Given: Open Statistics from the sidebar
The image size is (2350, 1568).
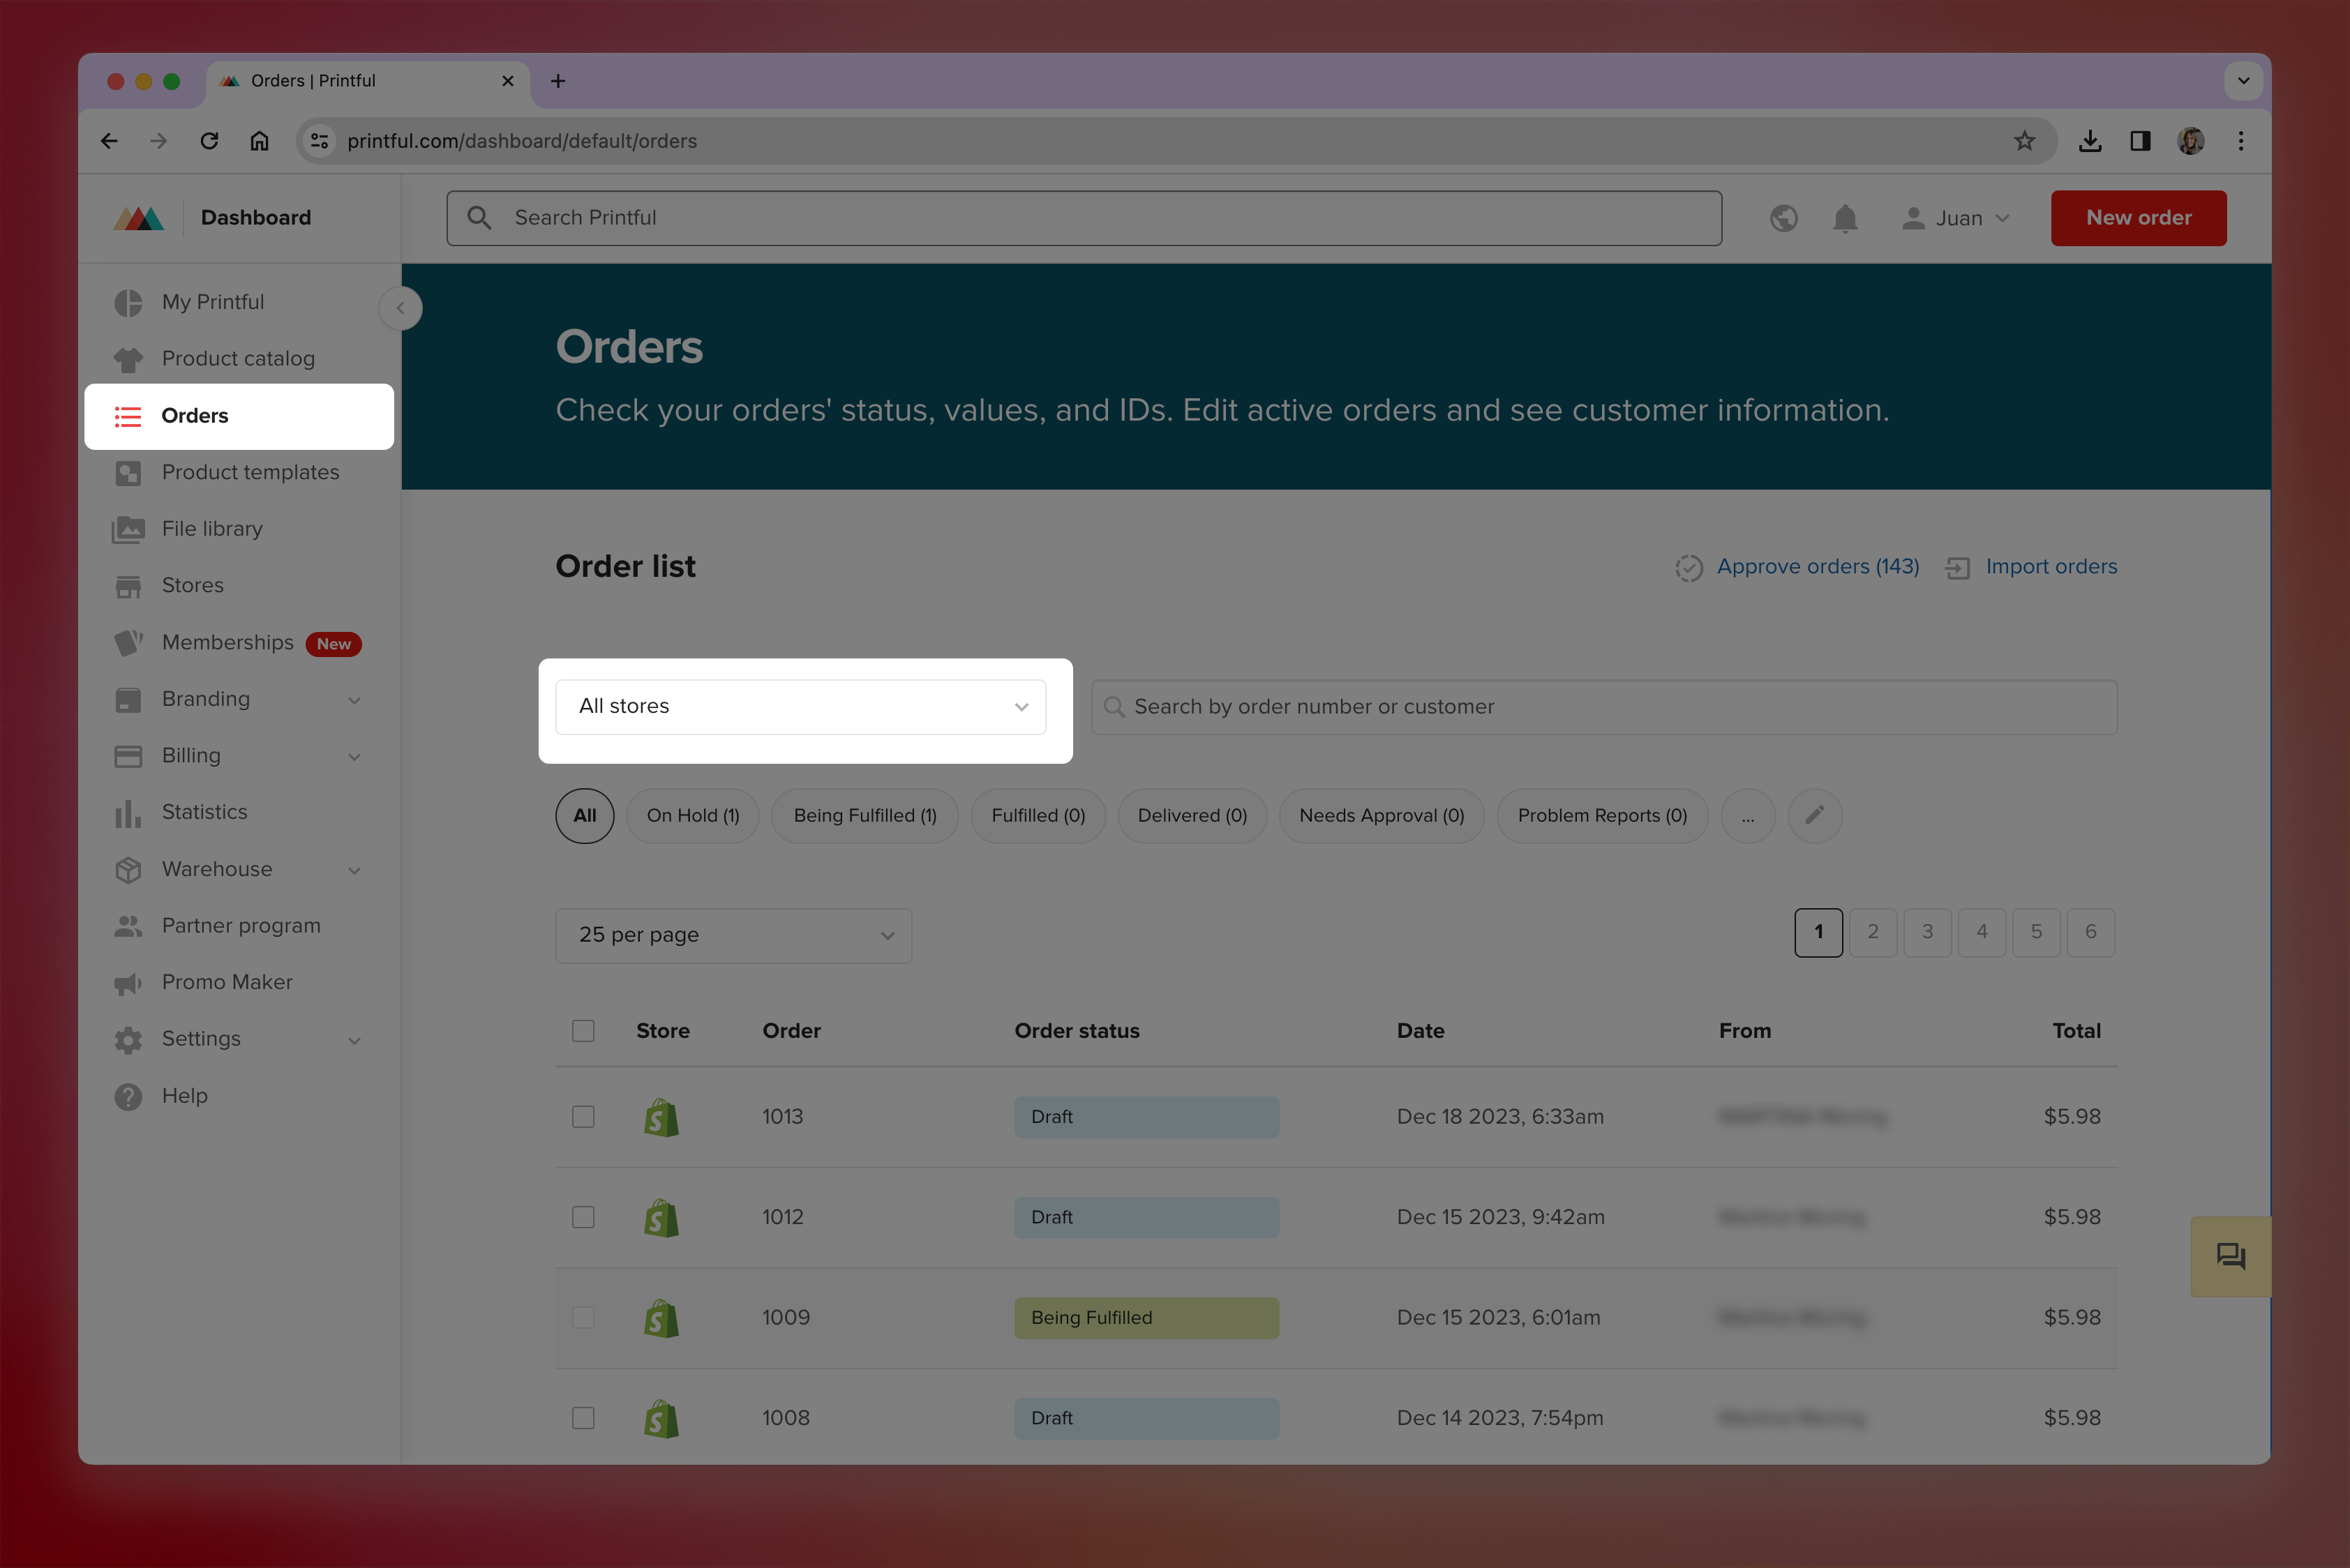Looking at the screenshot, I should (x=204, y=812).
